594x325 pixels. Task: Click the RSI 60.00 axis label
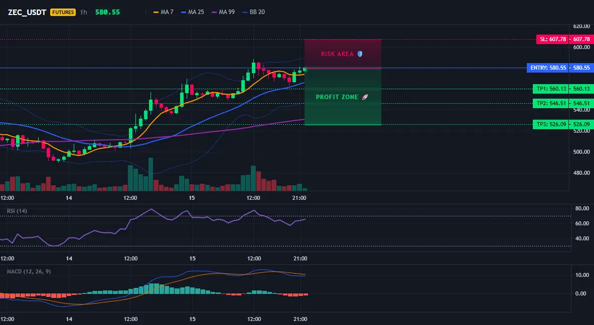[582, 224]
